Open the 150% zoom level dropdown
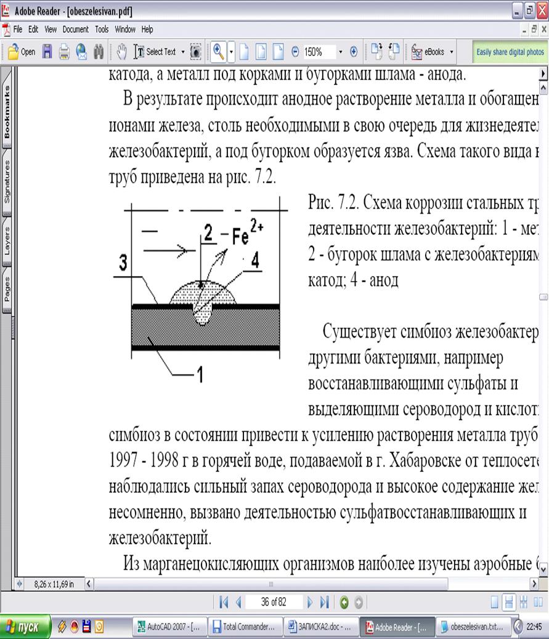 (340, 52)
